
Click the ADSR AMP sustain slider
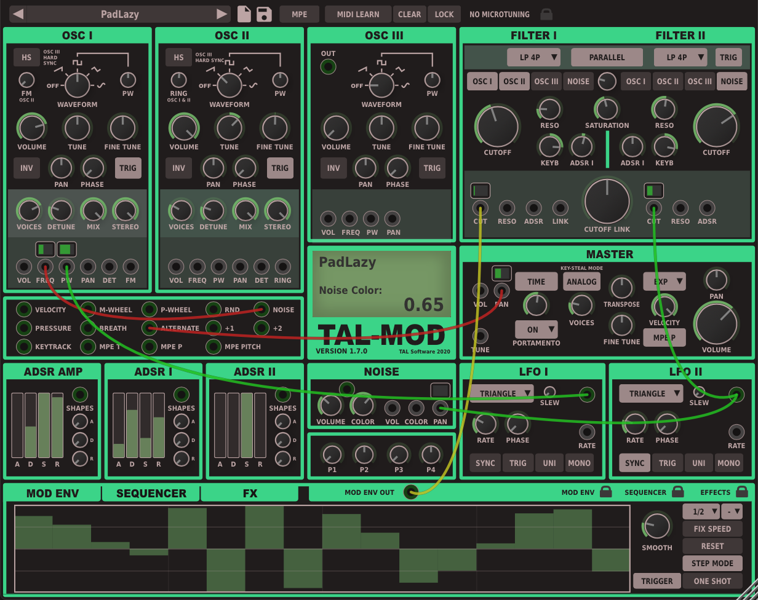(44, 425)
